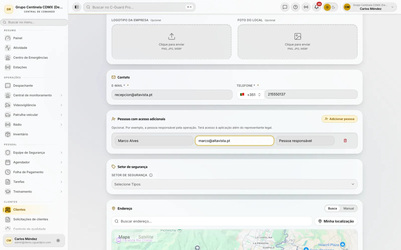Open Painel in the sidebar
This screenshot has height=250, width=401.
(x=34, y=38)
